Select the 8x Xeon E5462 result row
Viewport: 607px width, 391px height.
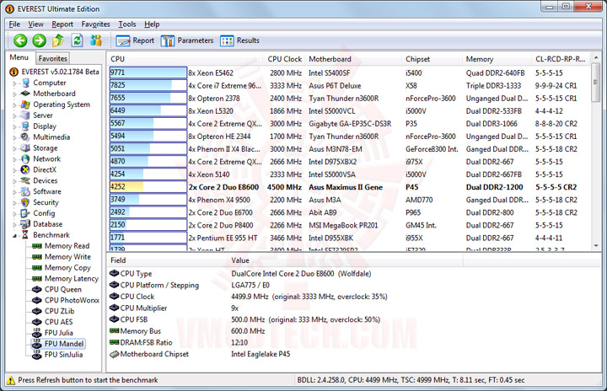[348, 72]
